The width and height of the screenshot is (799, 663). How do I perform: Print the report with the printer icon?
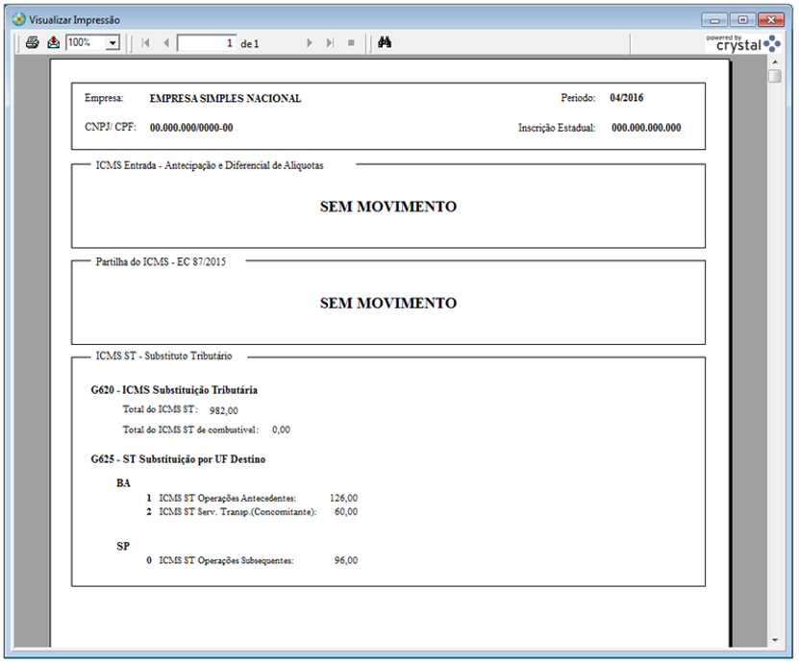point(32,43)
